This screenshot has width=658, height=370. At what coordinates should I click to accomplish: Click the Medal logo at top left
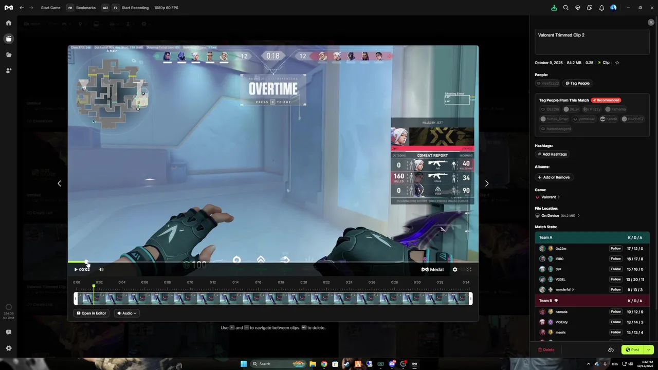click(9, 8)
